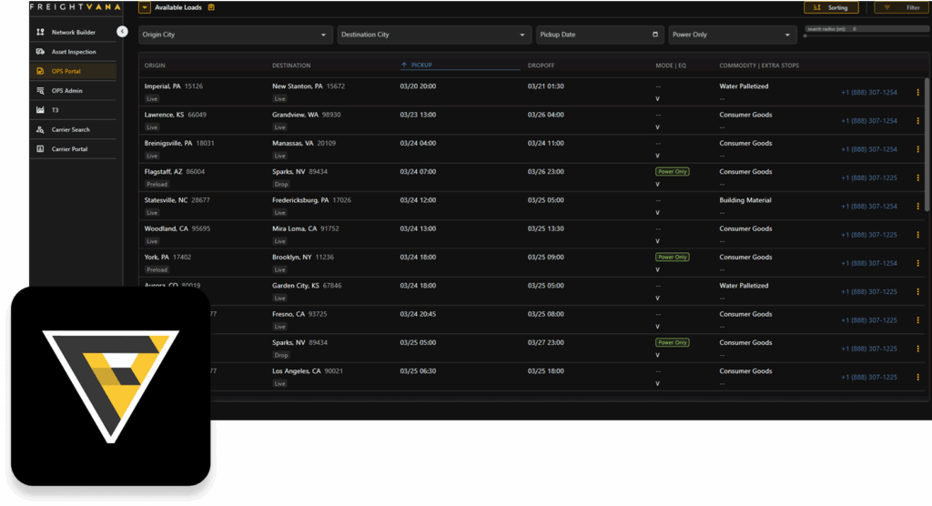Open the options menu for Breinigsville, PA row
Image resolution: width=932 pixels, height=506 pixels.
coord(917,149)
